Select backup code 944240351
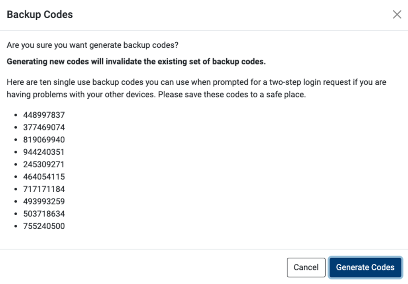Viewport: 408px width, 284px height. coord(44,152)
